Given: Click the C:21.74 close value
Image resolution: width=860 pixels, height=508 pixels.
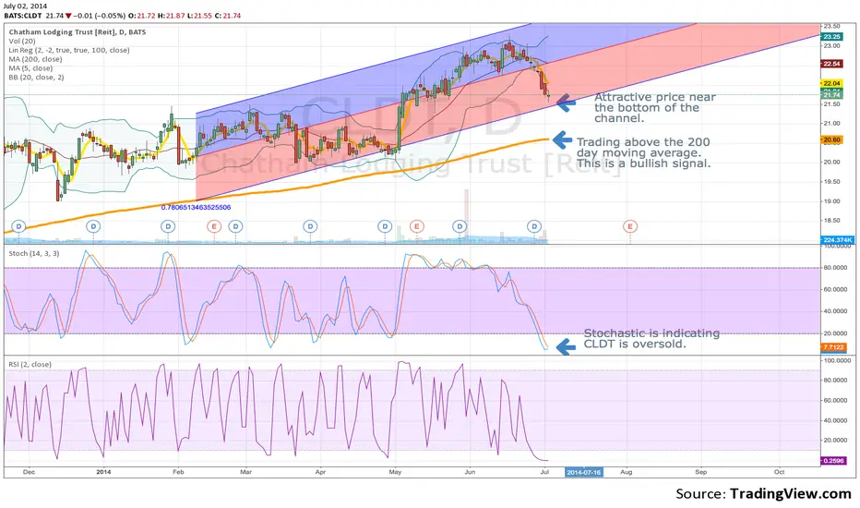Looking at the screenshot, I should coord(228,16).
